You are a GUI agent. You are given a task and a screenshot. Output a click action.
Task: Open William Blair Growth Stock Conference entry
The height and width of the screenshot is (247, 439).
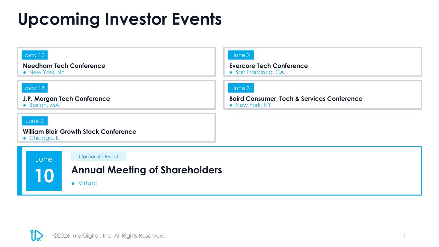(79, 132)
